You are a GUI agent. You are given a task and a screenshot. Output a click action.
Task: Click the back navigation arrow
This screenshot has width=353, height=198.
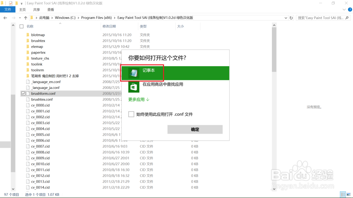(x=5, y=18)
